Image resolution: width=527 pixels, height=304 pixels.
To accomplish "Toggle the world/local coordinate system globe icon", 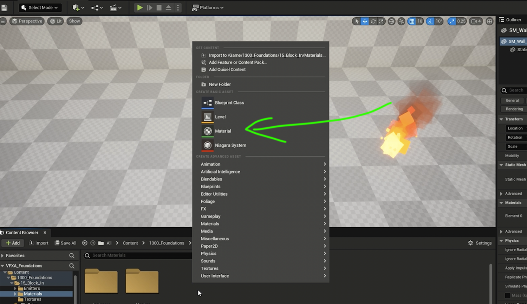I will coord(391,21).
